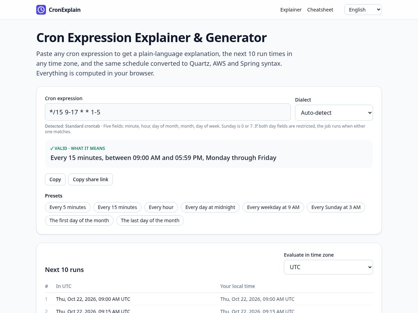418x313 pixels.
Task: Click the Copy button
Action: point(55,179)
